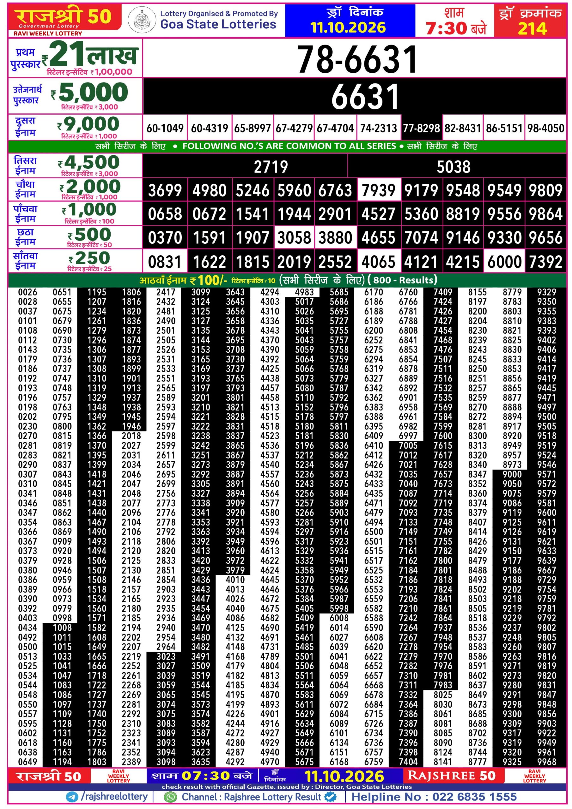Click fourth prize number 7939

click(379, 190)
